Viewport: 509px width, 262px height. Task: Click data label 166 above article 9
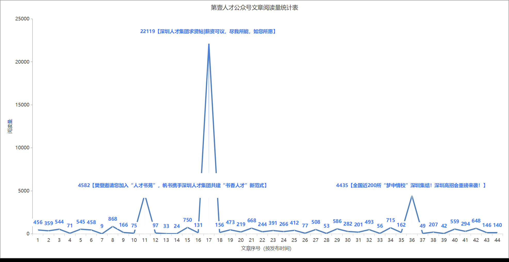(123, 225)
